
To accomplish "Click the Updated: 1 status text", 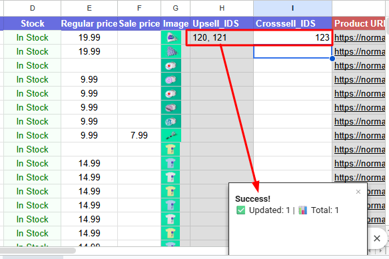I will pyautogui.click(x=269, y=210).
